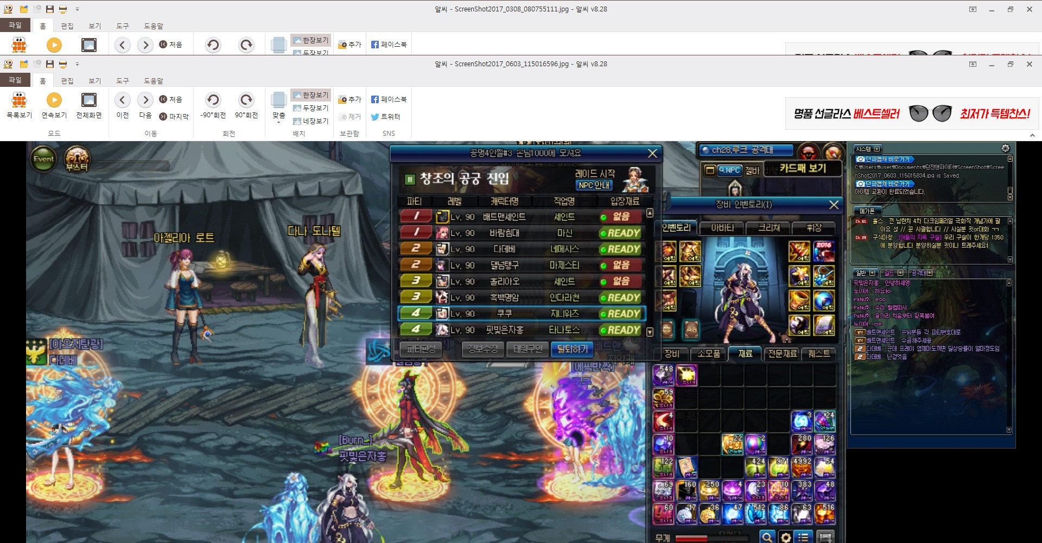Screen dimensions: 1042x543
Task: Click the raid list scrollbar down arrow
Action: pyautogui.click(x=650, y=332)
